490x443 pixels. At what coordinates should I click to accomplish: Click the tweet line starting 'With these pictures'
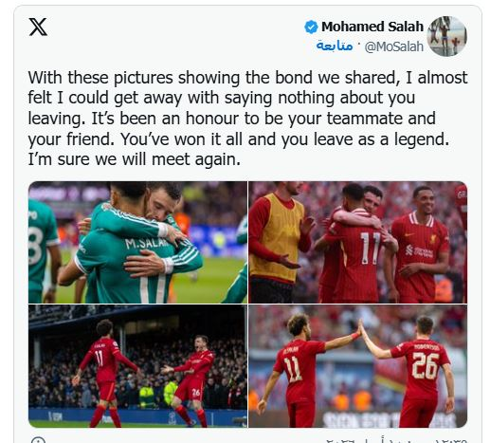click(x=247, y=78)
